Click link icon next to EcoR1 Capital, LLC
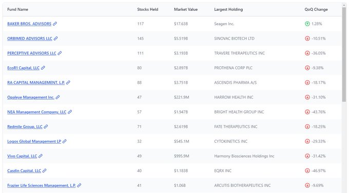This screenshot has width=349, height=193. point(43,68)
